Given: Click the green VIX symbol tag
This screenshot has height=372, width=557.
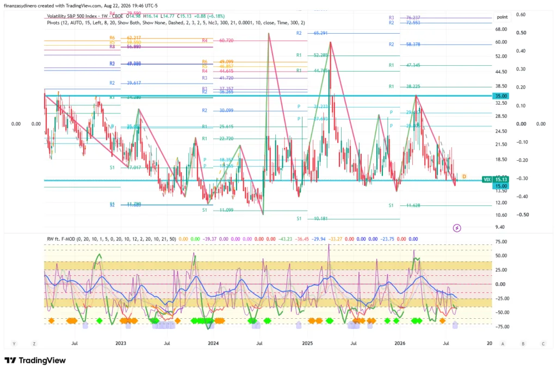Looking at the screenshot, I should point(487,179).
